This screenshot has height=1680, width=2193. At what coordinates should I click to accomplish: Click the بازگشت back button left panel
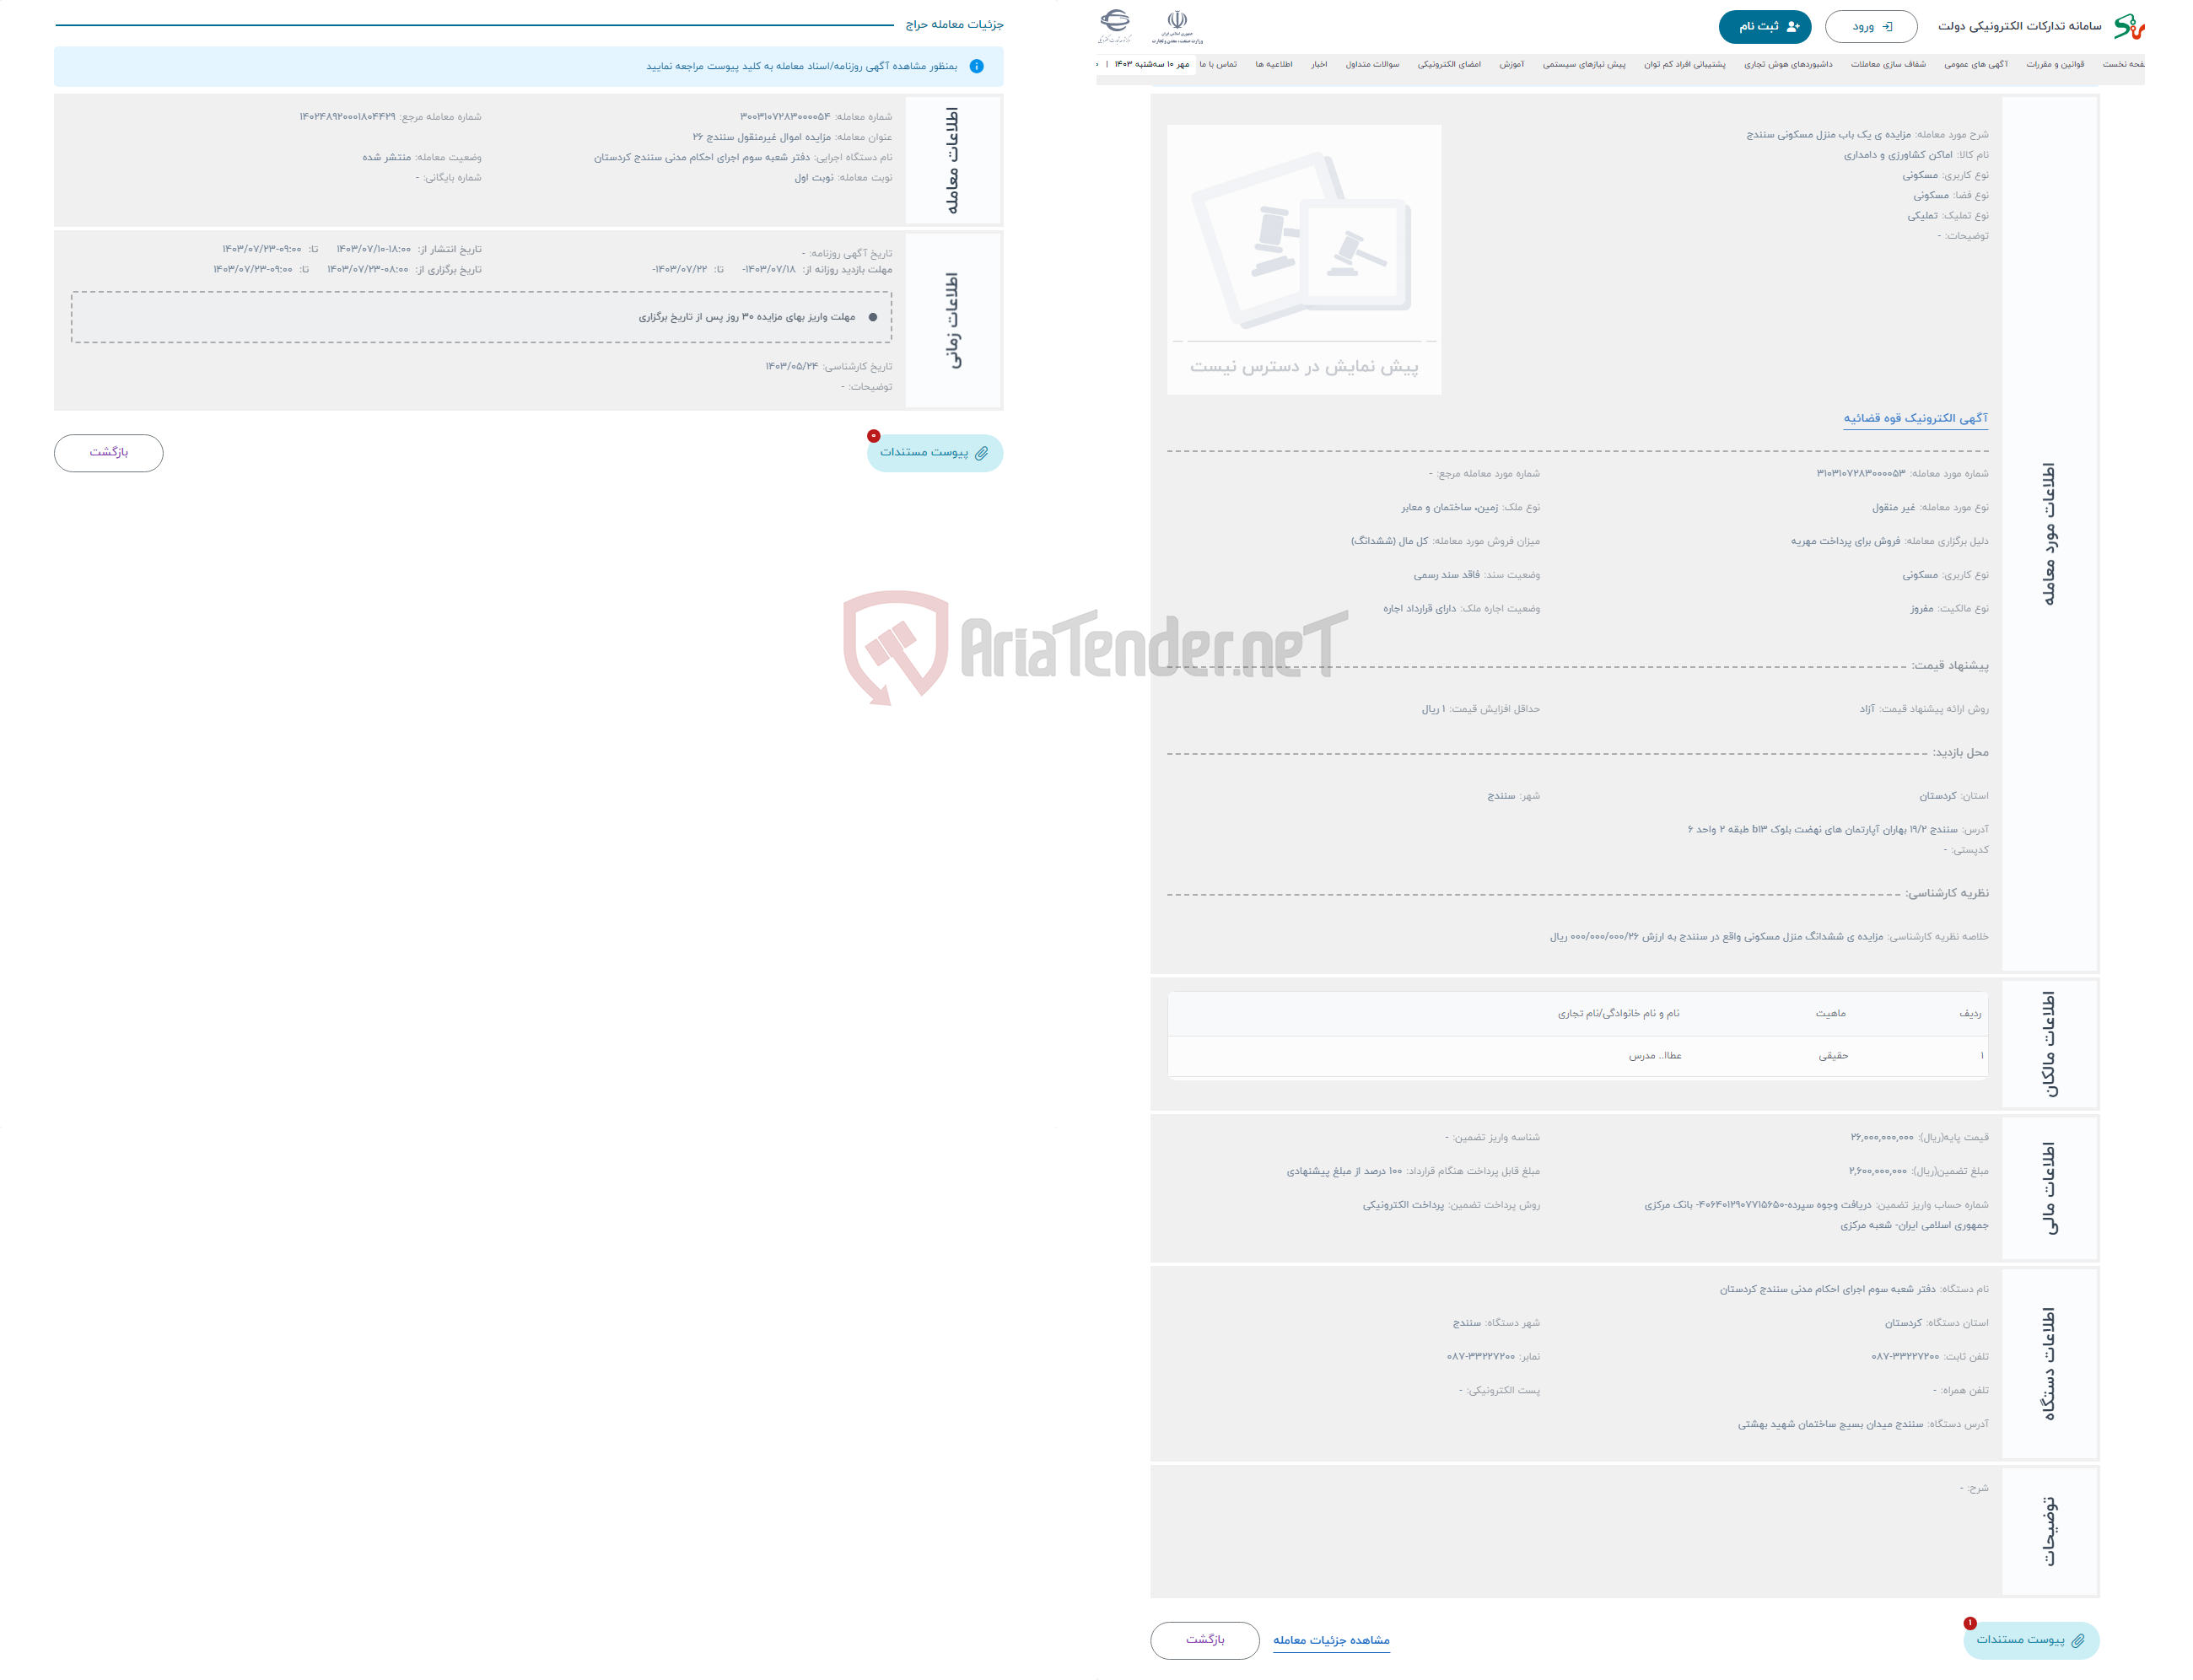[111, 454]
